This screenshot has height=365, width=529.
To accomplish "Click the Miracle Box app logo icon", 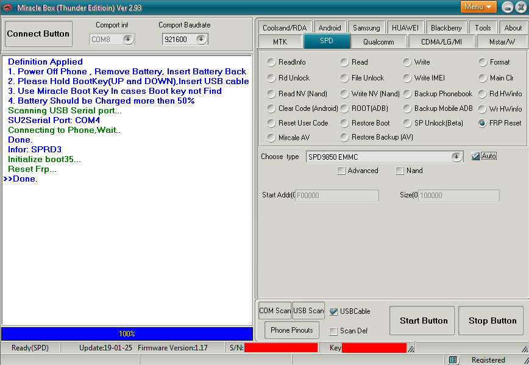I will coord(7,7).
